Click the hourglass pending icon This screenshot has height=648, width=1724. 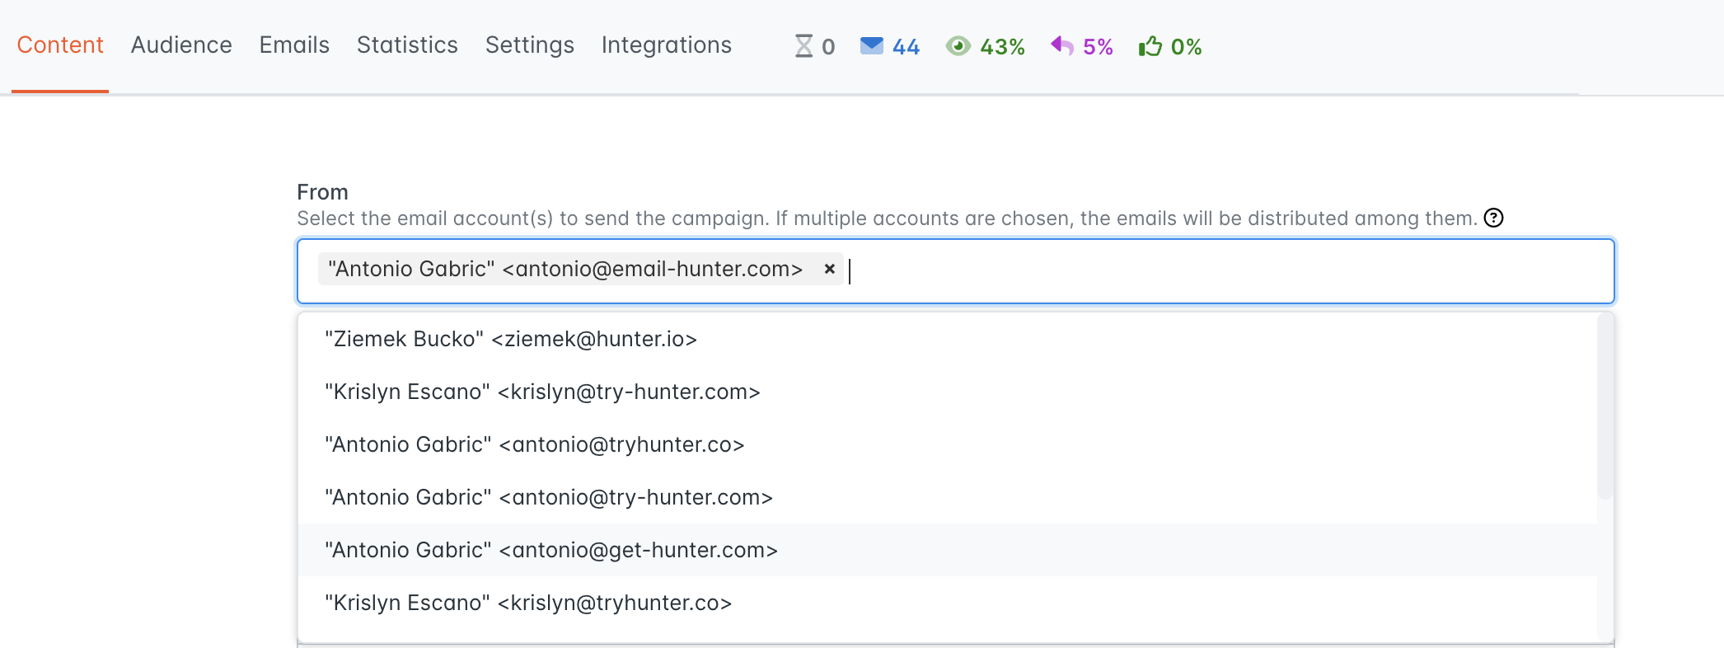point(803,46)
